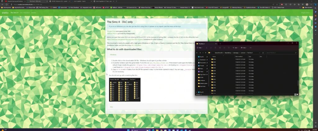
Task: Switch to the sims 4 updater search tab
Action: click(x=81, y=1)
